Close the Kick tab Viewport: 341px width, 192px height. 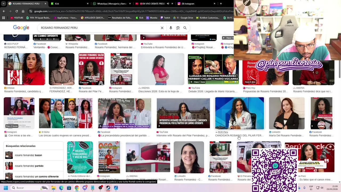point(88,4)
